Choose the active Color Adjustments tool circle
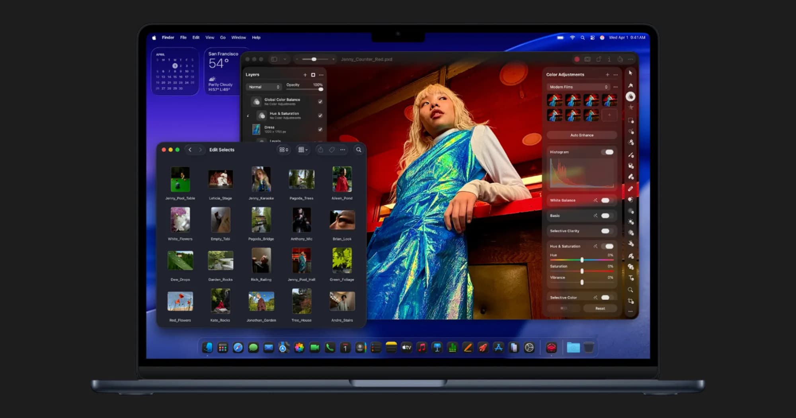796x418 pixels. [630, 96]
